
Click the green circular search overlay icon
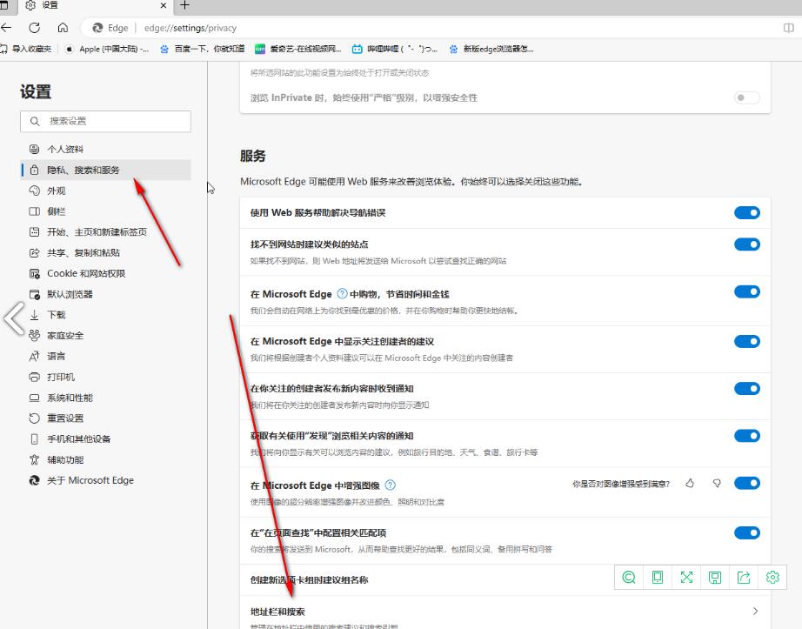pos(629,578)
